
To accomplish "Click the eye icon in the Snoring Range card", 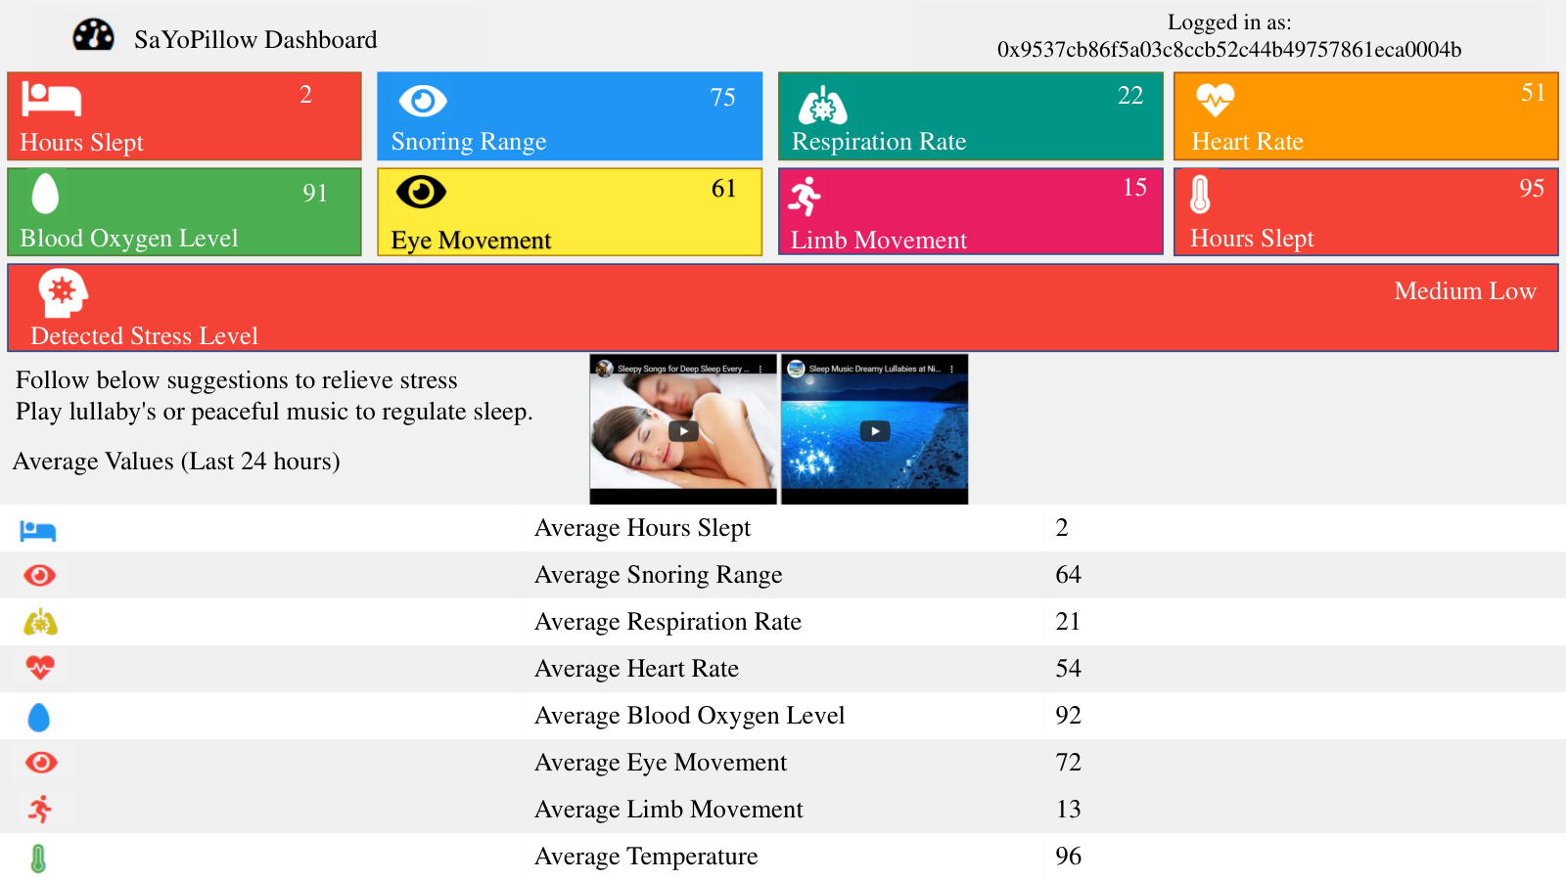I will pyautogui.click(x=423, y=101).
